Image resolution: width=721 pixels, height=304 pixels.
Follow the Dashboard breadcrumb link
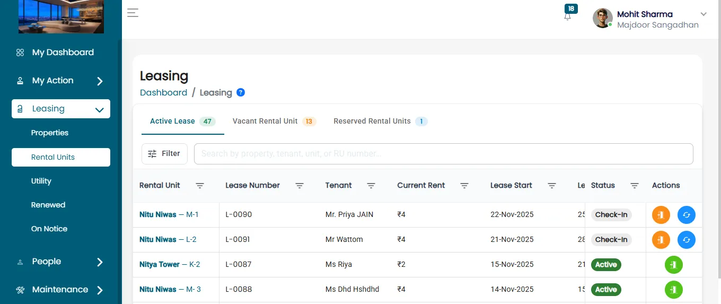[163, 92]
